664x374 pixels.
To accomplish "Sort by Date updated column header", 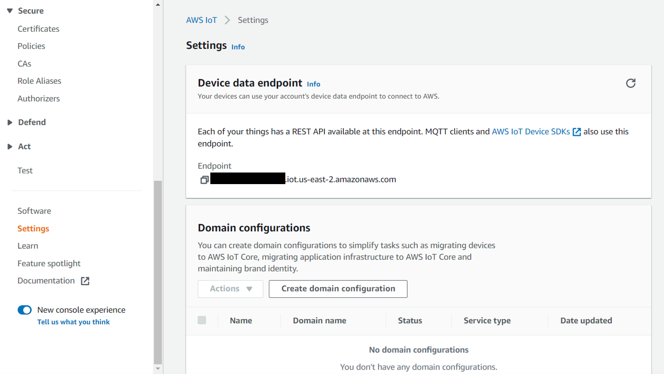I will (x=586, y=321).
